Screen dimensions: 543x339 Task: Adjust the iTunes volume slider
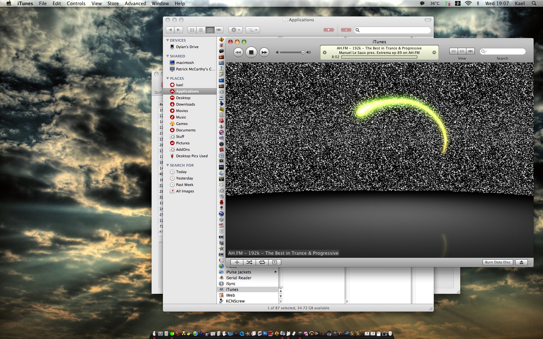[293, 52]
